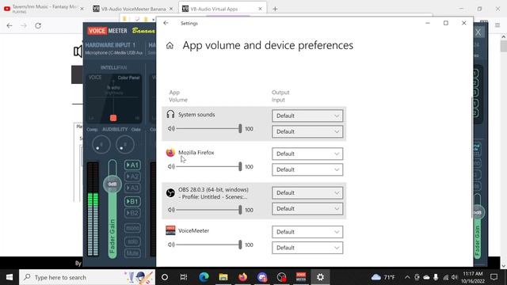
Task: Open VoiceMeeter Output device dropdown
Action: click(307, 232)
